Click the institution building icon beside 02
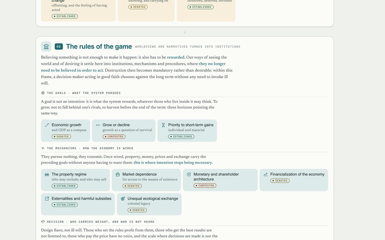 (46, 46)
